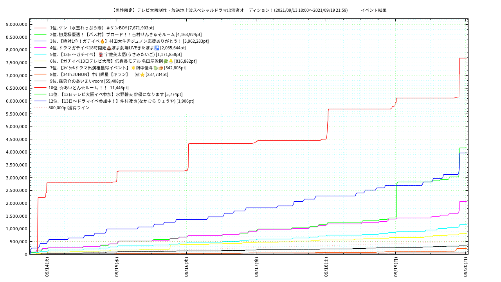Click the yellow star emoji in 8th place entry
The image size is (501, 282).
tap(142, 74)
